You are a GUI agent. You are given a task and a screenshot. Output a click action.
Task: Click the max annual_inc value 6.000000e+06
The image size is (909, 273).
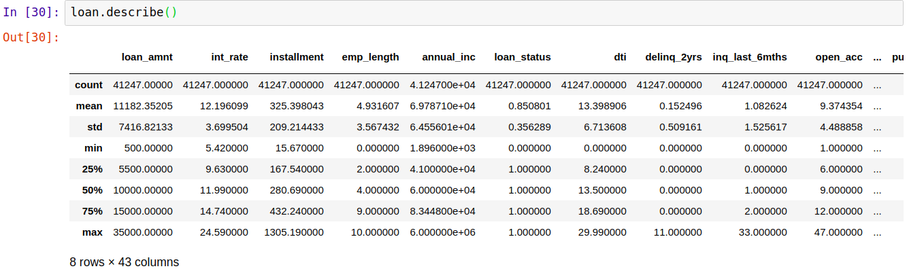[x=442, y=232]
